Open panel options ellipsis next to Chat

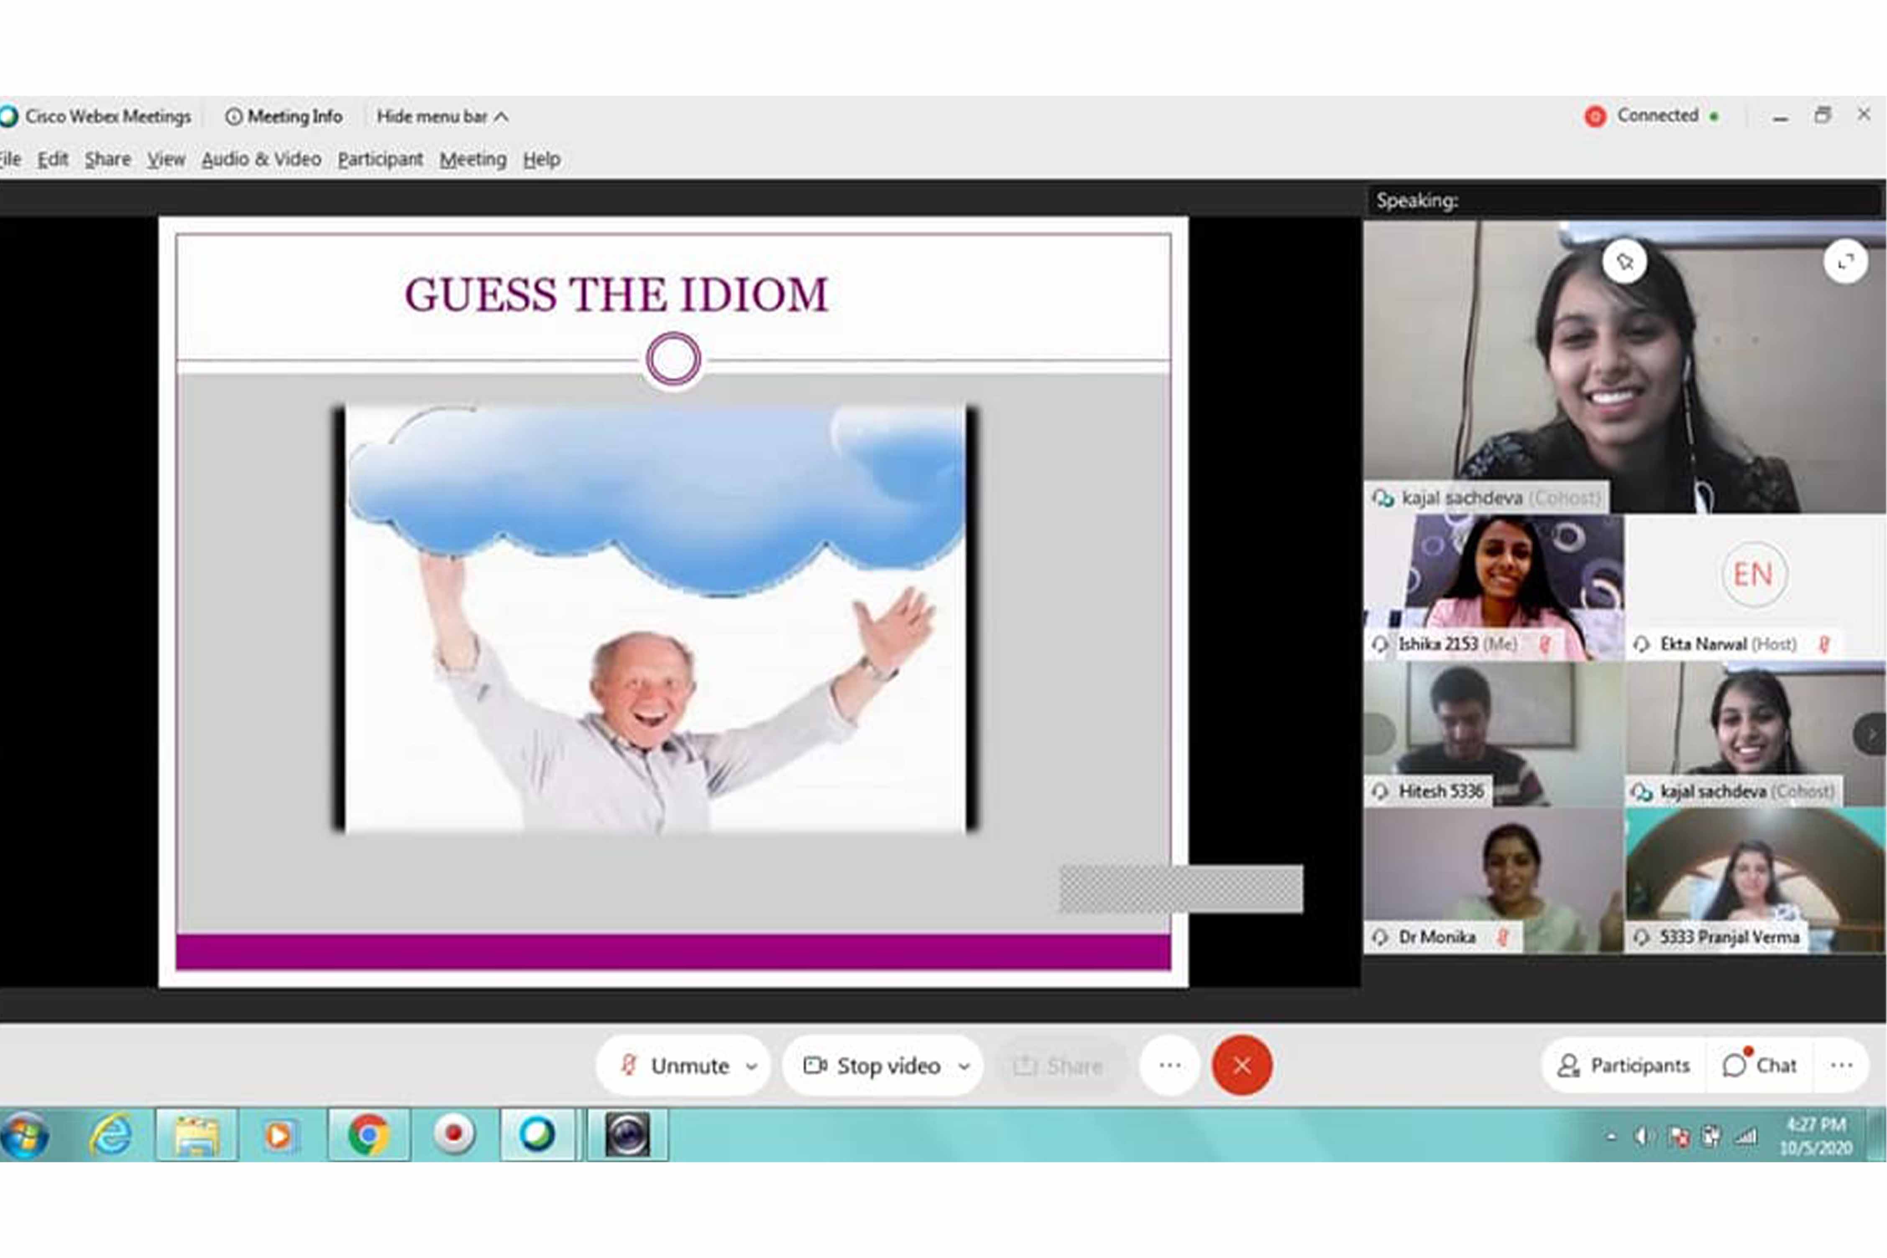point(1841,1066)
